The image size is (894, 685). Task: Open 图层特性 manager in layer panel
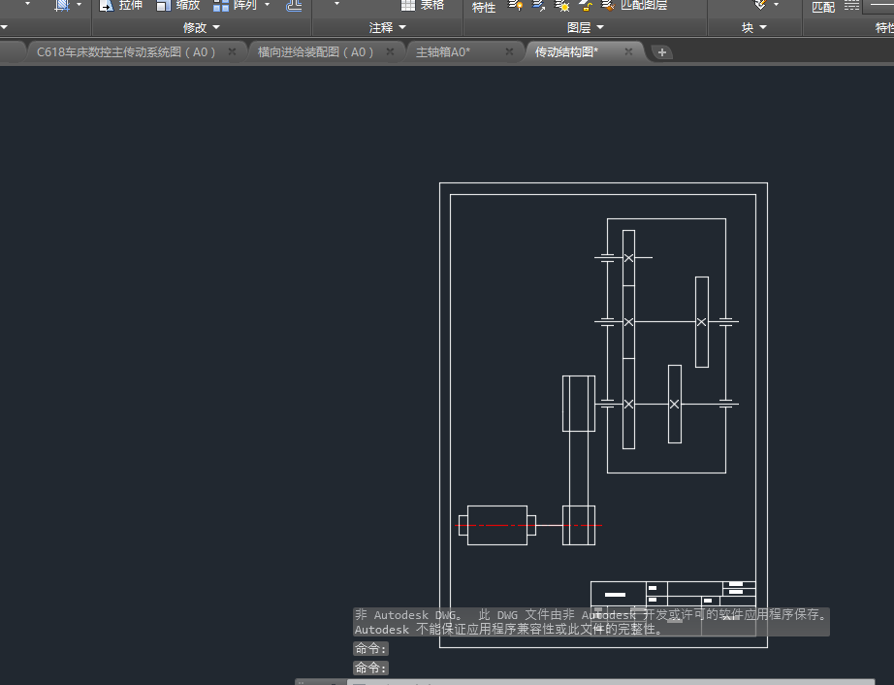click(x=483, y=7)
